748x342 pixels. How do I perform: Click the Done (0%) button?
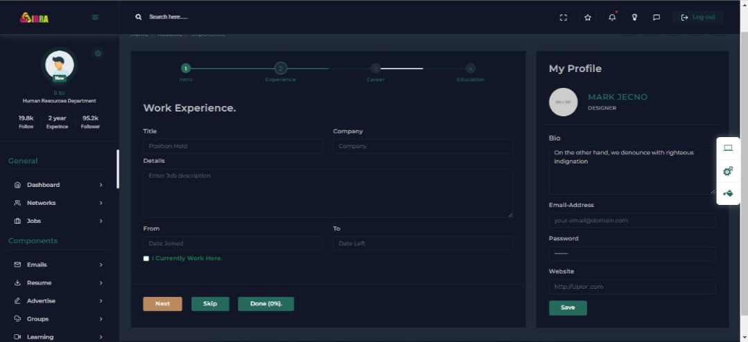(x=266, y=304)
